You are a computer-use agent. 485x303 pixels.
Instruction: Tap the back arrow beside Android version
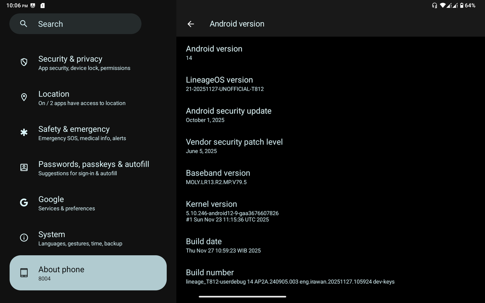(x=191, y=24)
